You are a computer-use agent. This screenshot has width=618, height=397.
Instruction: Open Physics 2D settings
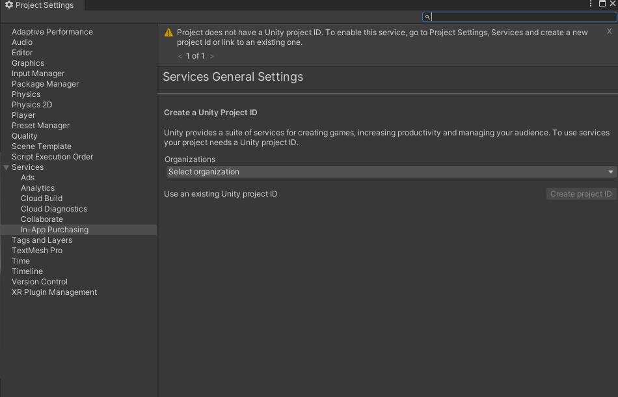point(32,105)
